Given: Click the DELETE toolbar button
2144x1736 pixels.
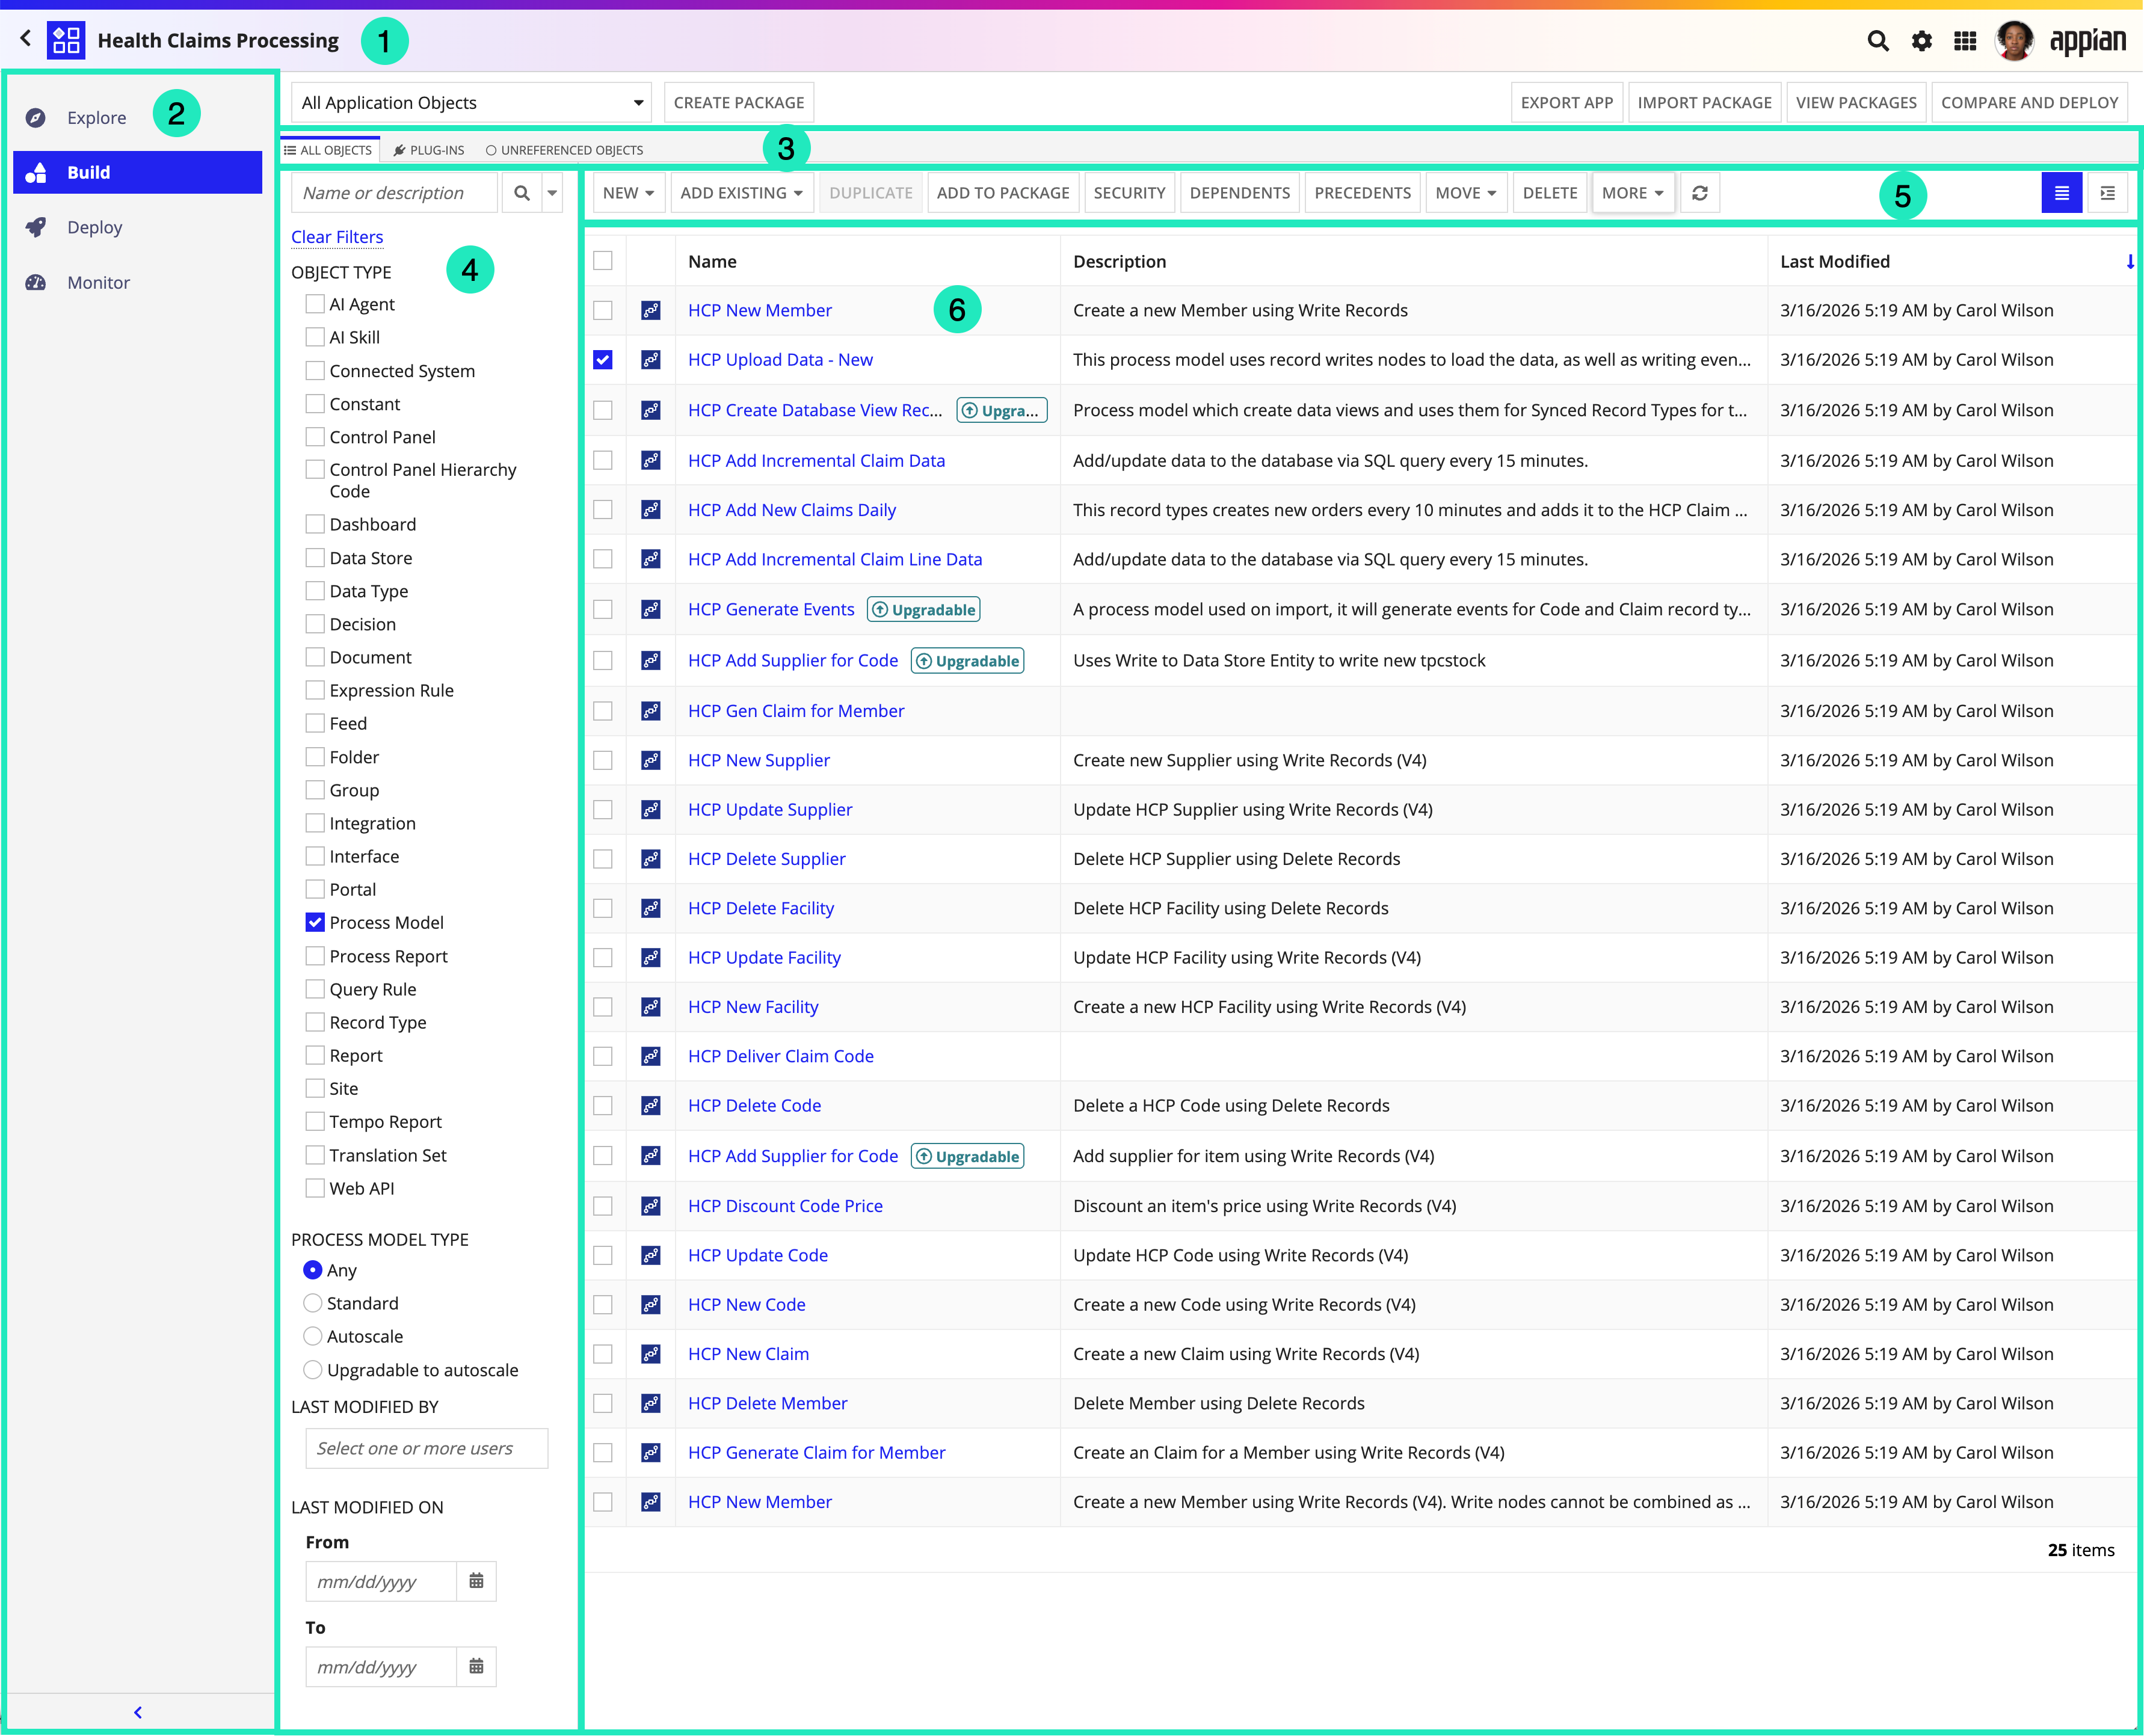Looking at the screenshot, I should pyautogui.click(x=1550, y=193).
